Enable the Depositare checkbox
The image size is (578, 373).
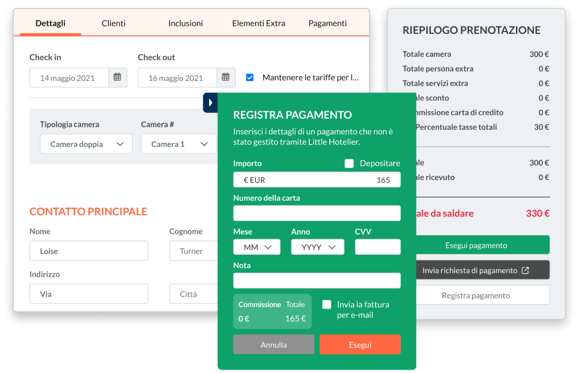[x=349, y=164]
